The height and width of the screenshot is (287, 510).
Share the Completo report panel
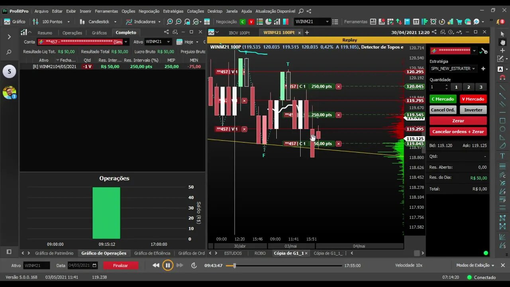tap(166, 32)
